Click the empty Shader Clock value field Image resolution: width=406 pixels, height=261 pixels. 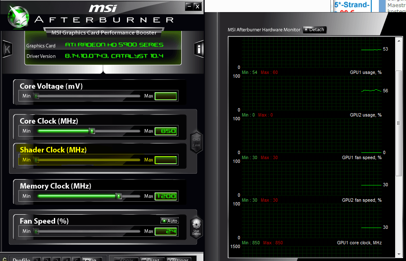pyautogui.click(x=166, y=160)
